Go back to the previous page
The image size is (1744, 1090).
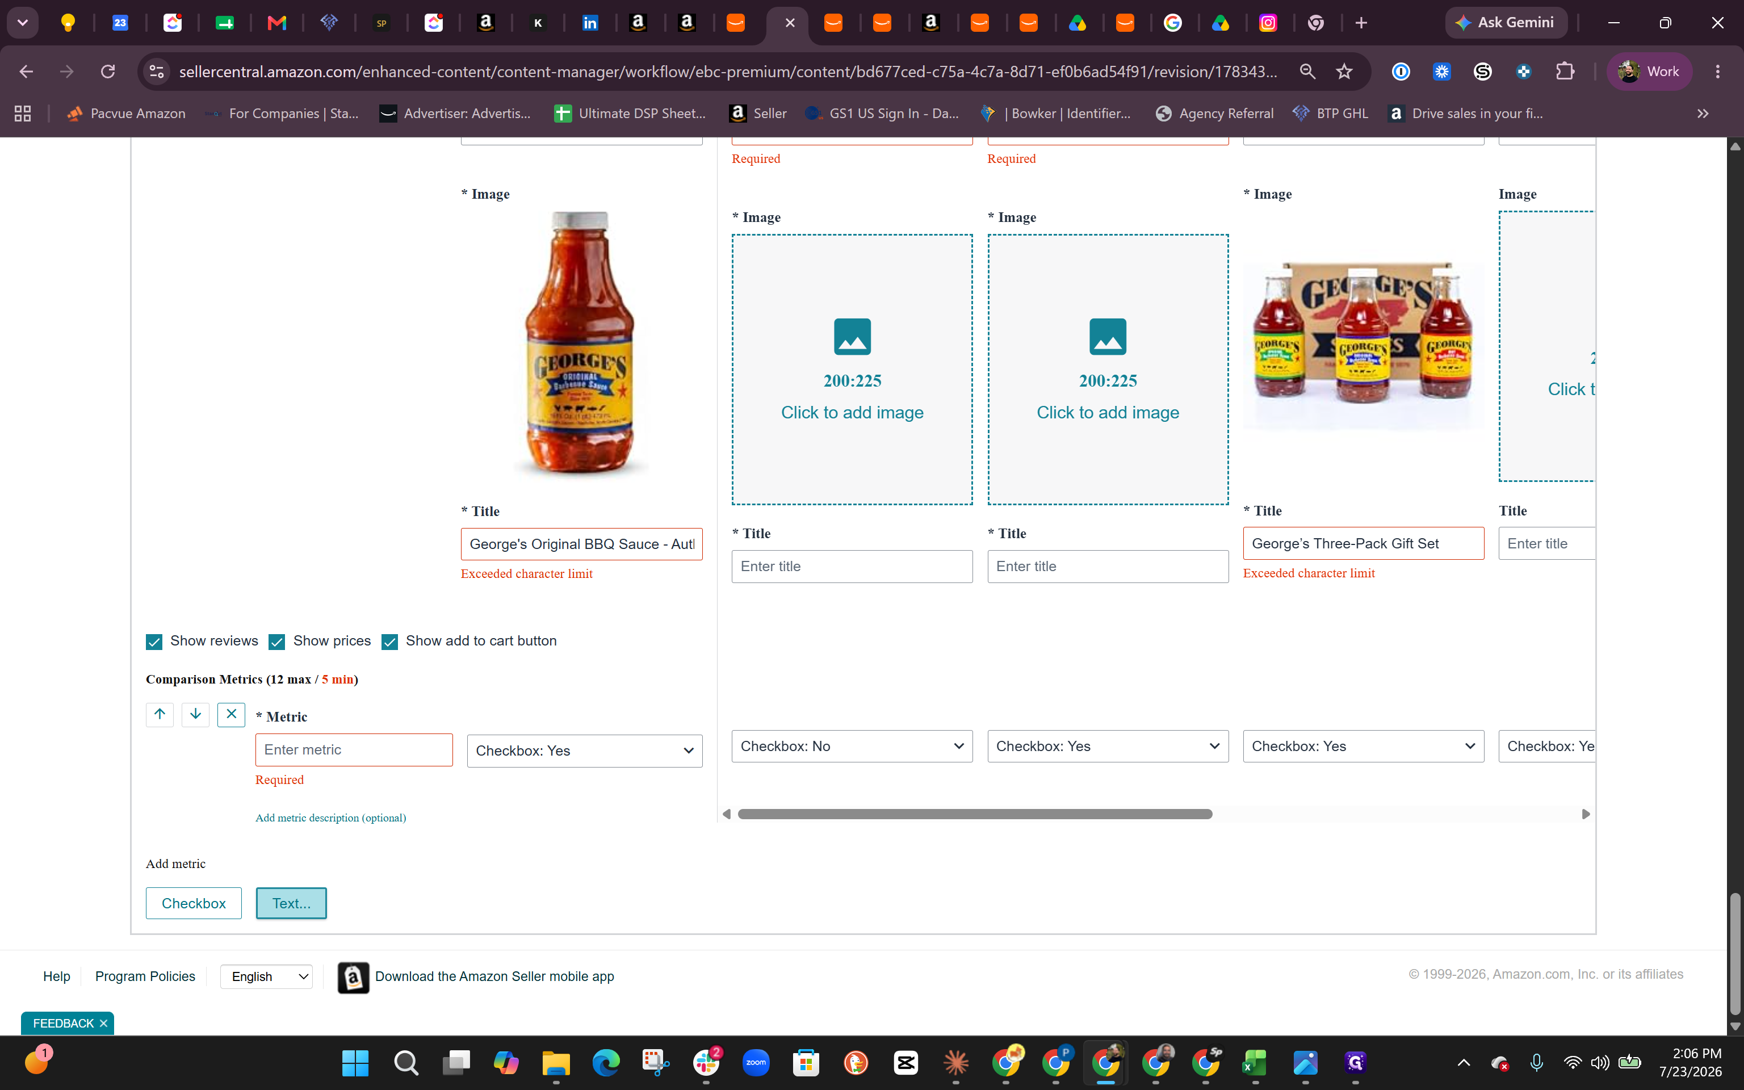(27, 72)
